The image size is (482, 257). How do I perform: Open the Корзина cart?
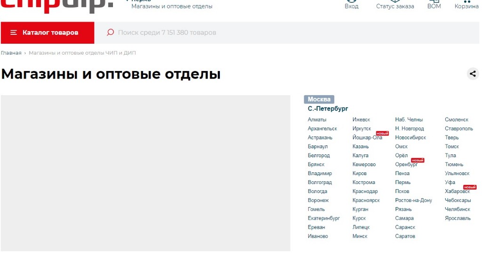tap(466, 5)
